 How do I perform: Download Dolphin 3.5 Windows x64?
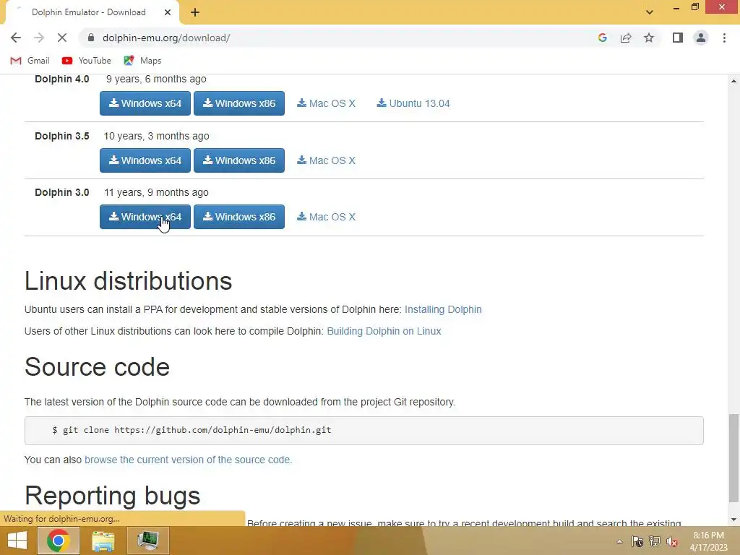(145, 160)
